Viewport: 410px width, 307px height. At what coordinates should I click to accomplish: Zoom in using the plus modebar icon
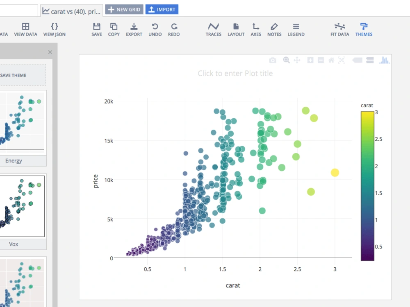pos(310,60)
